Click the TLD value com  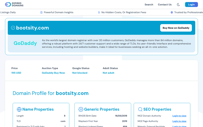click(63, 121)
